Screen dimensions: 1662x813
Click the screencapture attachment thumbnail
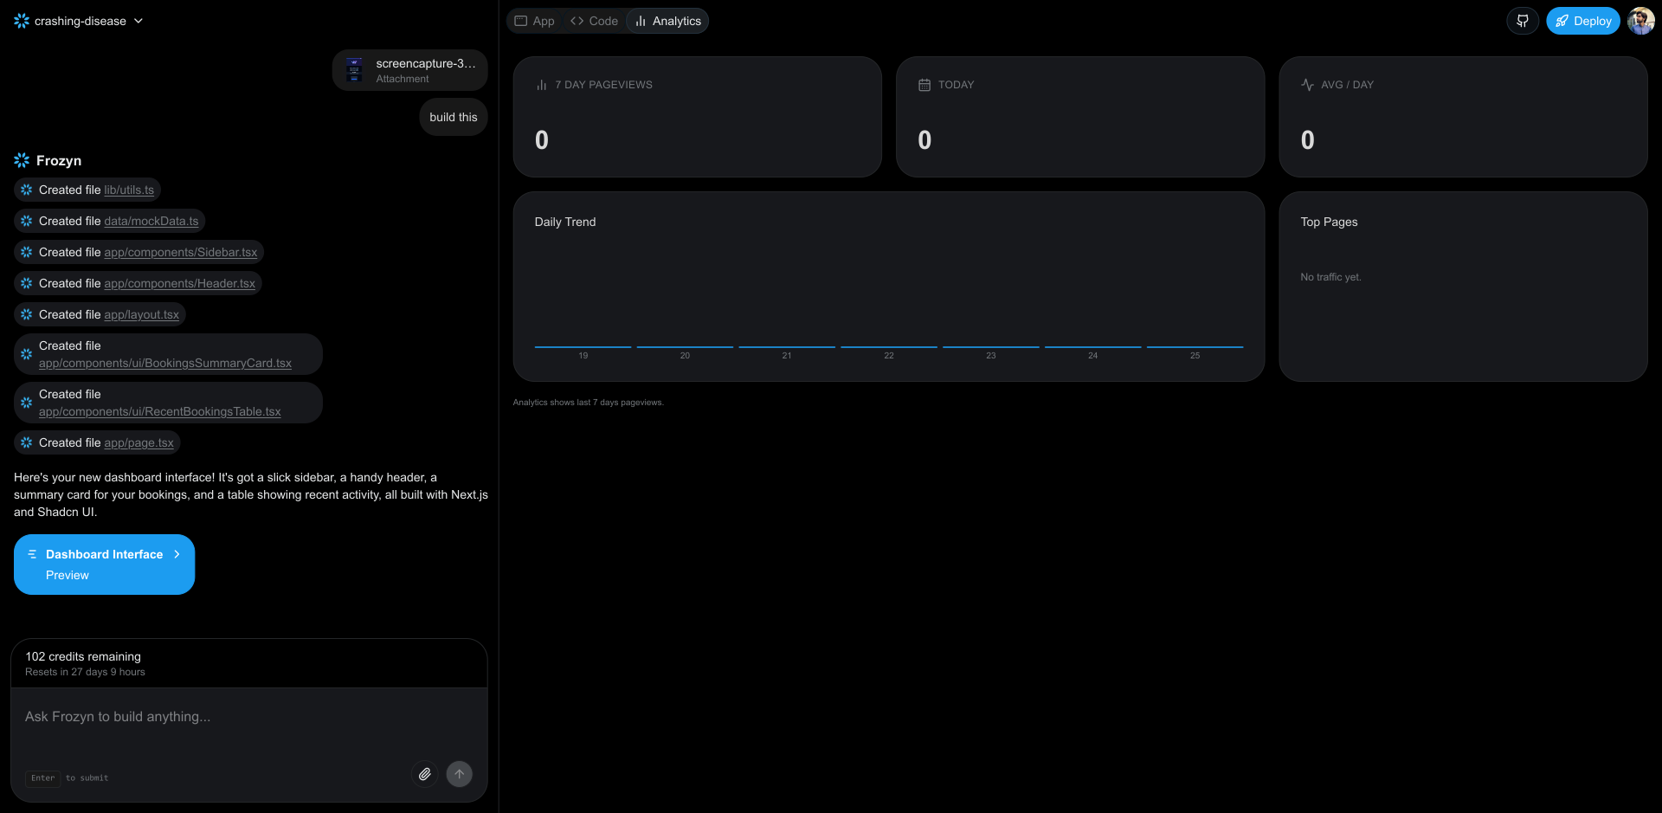click(x=354, y=69)
